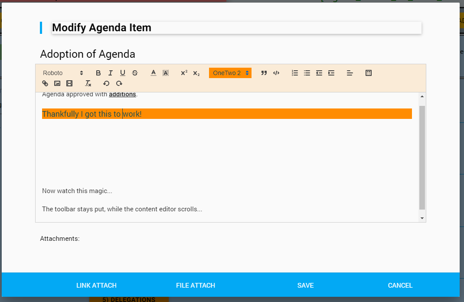The width and height of the screenshot is (464, 302).
Task: Create a bulleted list
Action: point(307,73)
